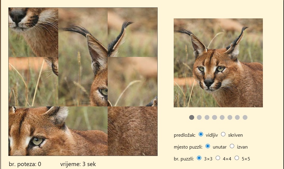Click the caracal reference preview image
The image size is (284, 169).
[x=218, y=63]
